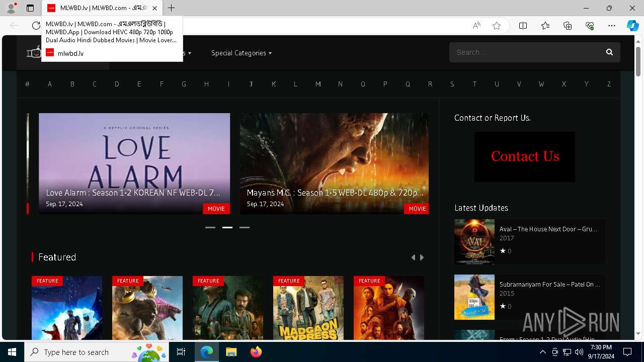Show hidden system tray icons
This screenshot has width=644, height=362.
542,352
